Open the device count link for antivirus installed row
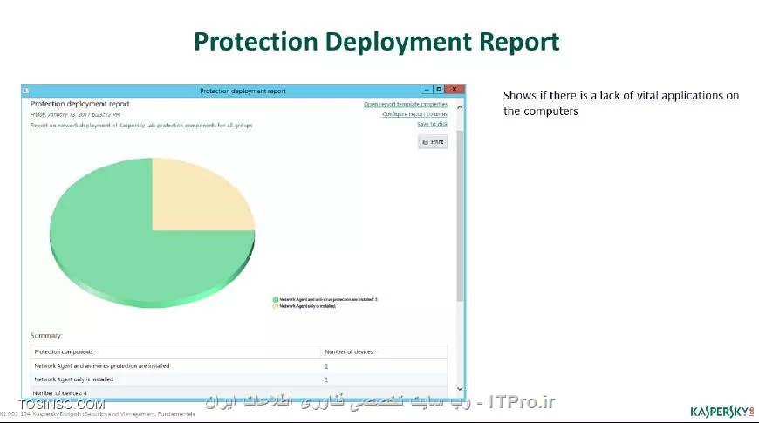 326,366
